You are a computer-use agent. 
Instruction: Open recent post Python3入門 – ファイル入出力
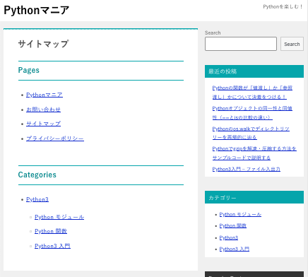coord(247,169)
